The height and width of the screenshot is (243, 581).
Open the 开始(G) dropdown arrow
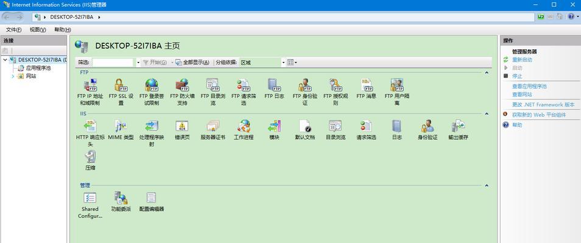pyautogui.click(x=172, y=63)
